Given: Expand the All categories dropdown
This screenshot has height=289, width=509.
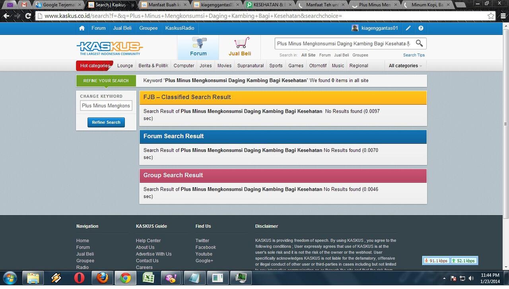Looking at the screenshot, I should [x=405, y=66].
